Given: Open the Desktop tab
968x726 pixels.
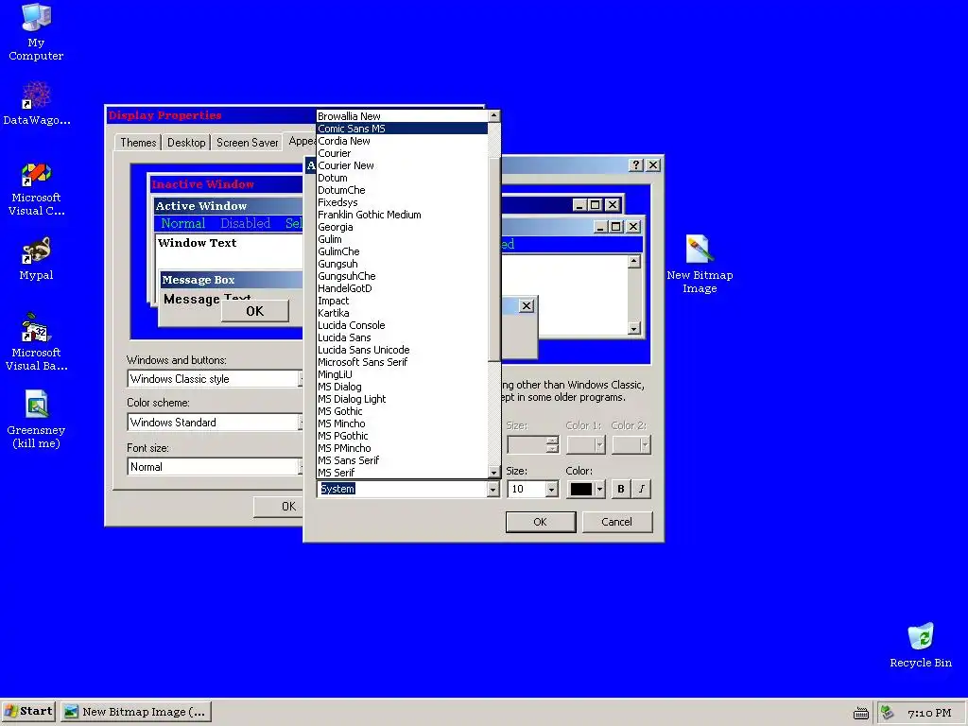Looking at the screenshot, I should [x=186, y=143].
